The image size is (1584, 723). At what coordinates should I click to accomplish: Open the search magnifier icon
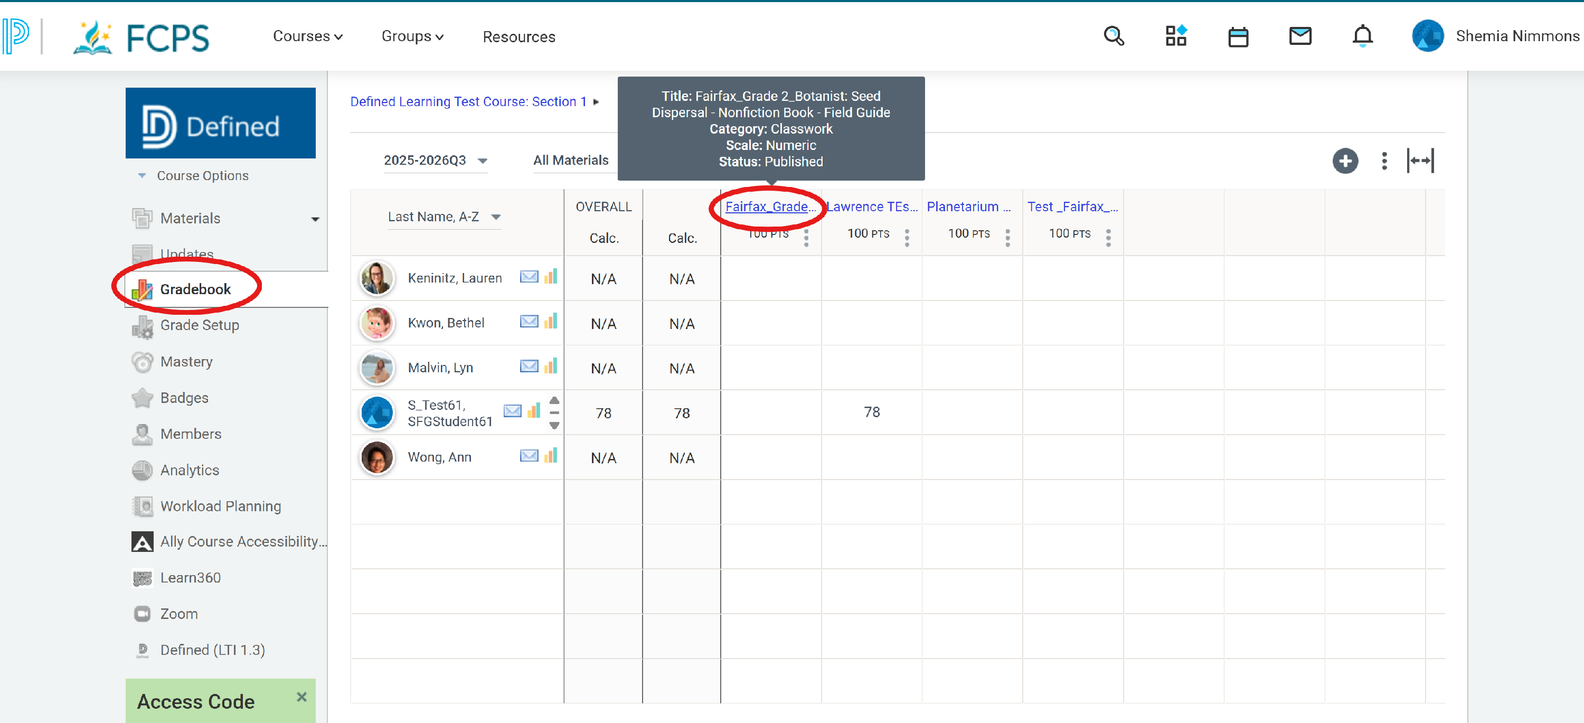pyautogui.click(x=1114, y=36)
